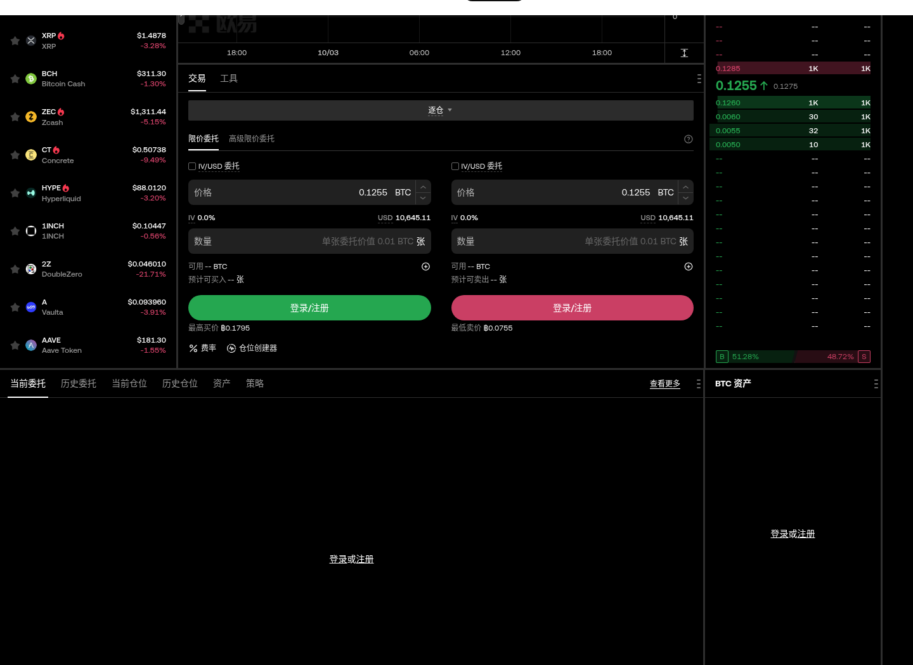Viewport: 913px width, 665px height.
Task: Click the star beside Vaulta
Action: click(x=15, y=307)
